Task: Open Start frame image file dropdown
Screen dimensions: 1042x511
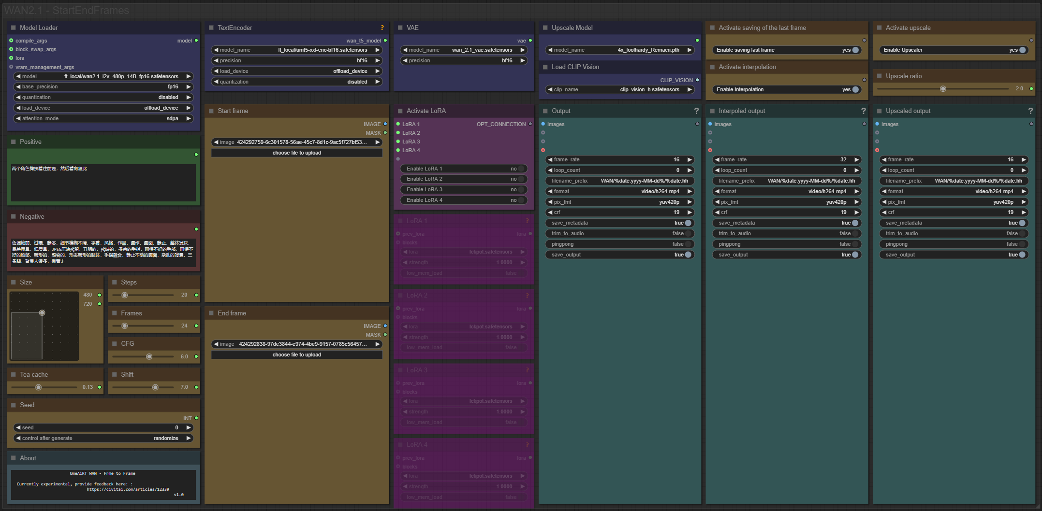Action: pos(297,142)
